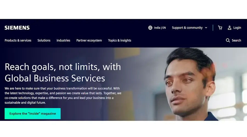
Task: Open Partner ecosystem menu
Action: (89, 41)
